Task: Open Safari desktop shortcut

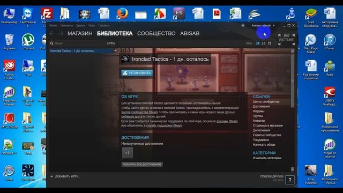Action: point(9,173)
